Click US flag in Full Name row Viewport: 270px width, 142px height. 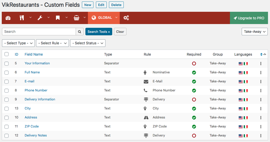coord(240,73)
